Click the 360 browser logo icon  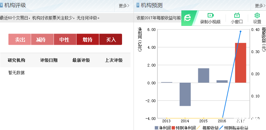coord(187,18)
